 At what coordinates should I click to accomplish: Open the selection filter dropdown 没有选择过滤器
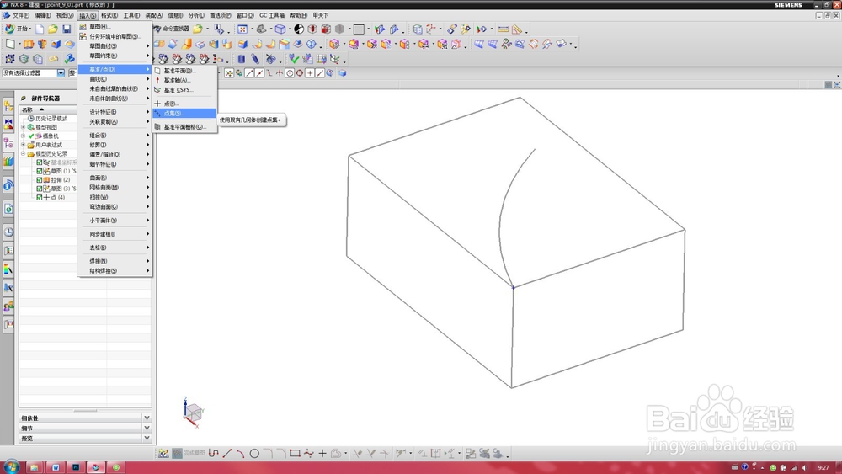coord(61,73)
